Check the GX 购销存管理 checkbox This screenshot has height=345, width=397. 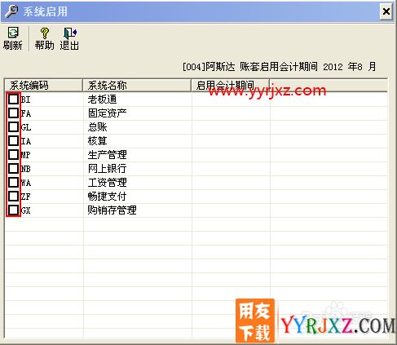point(13,210)
